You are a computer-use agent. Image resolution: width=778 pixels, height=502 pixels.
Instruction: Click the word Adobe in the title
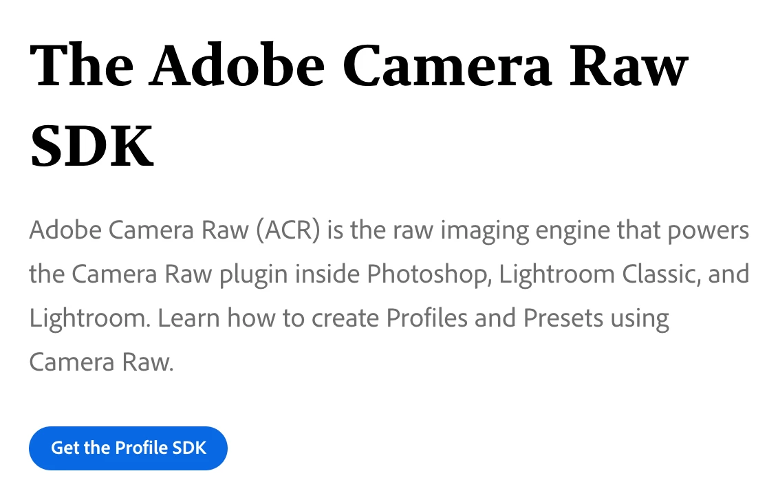(x=237, y=65)
